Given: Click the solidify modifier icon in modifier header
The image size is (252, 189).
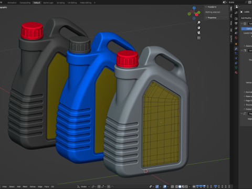Looking at the screenshot, I should click(x=245, y=50).
